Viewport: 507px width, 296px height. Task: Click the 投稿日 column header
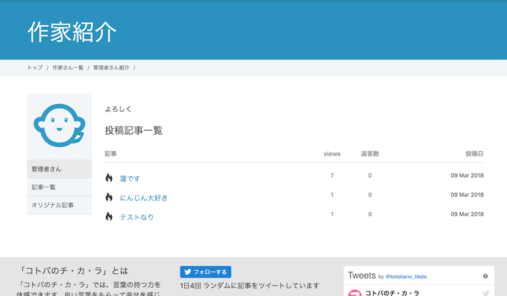pyautogui.click(x=475, y=154)
